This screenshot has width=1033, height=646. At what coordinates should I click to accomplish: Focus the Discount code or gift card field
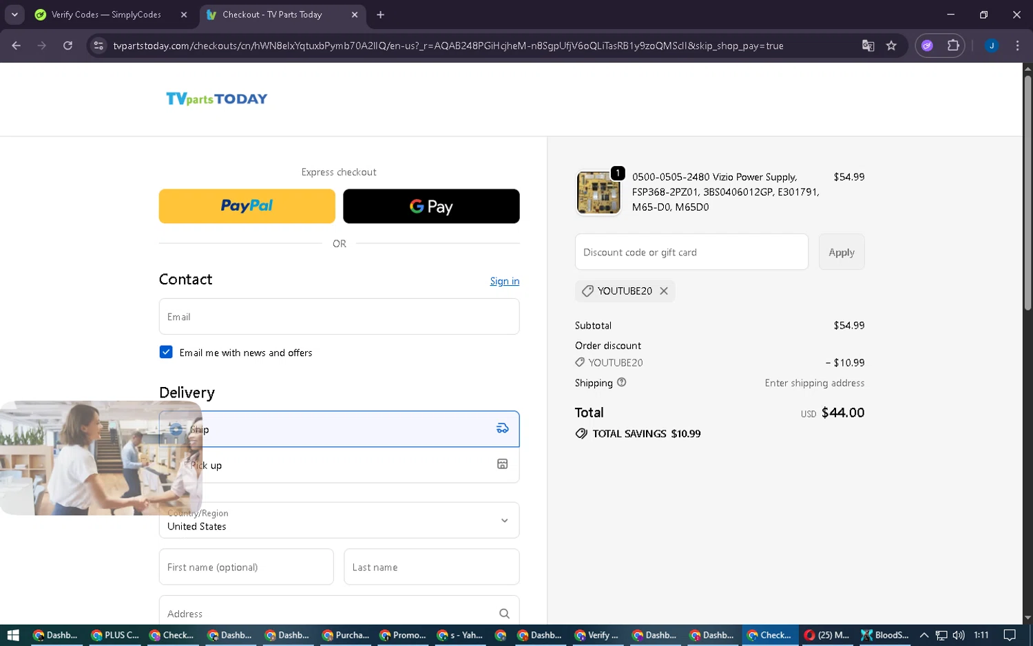point(691,251)
